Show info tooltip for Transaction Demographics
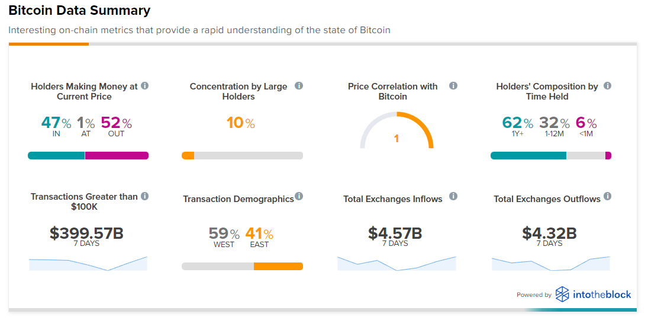648x333 pixels. click(299, 196)
